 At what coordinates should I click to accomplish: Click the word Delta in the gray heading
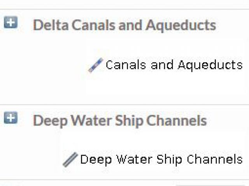51,25
